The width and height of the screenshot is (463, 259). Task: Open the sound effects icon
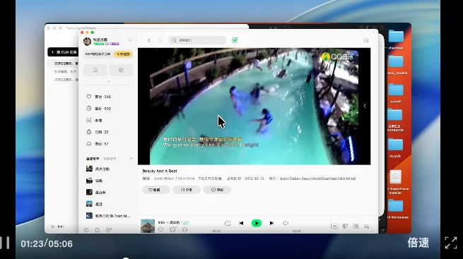(x=345, y=226)
